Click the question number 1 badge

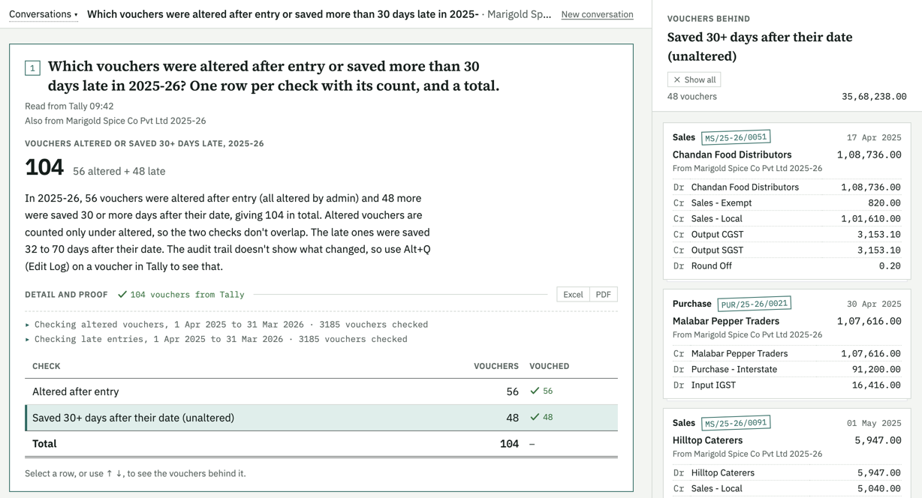pyautogui.click(x=32, y=68)
